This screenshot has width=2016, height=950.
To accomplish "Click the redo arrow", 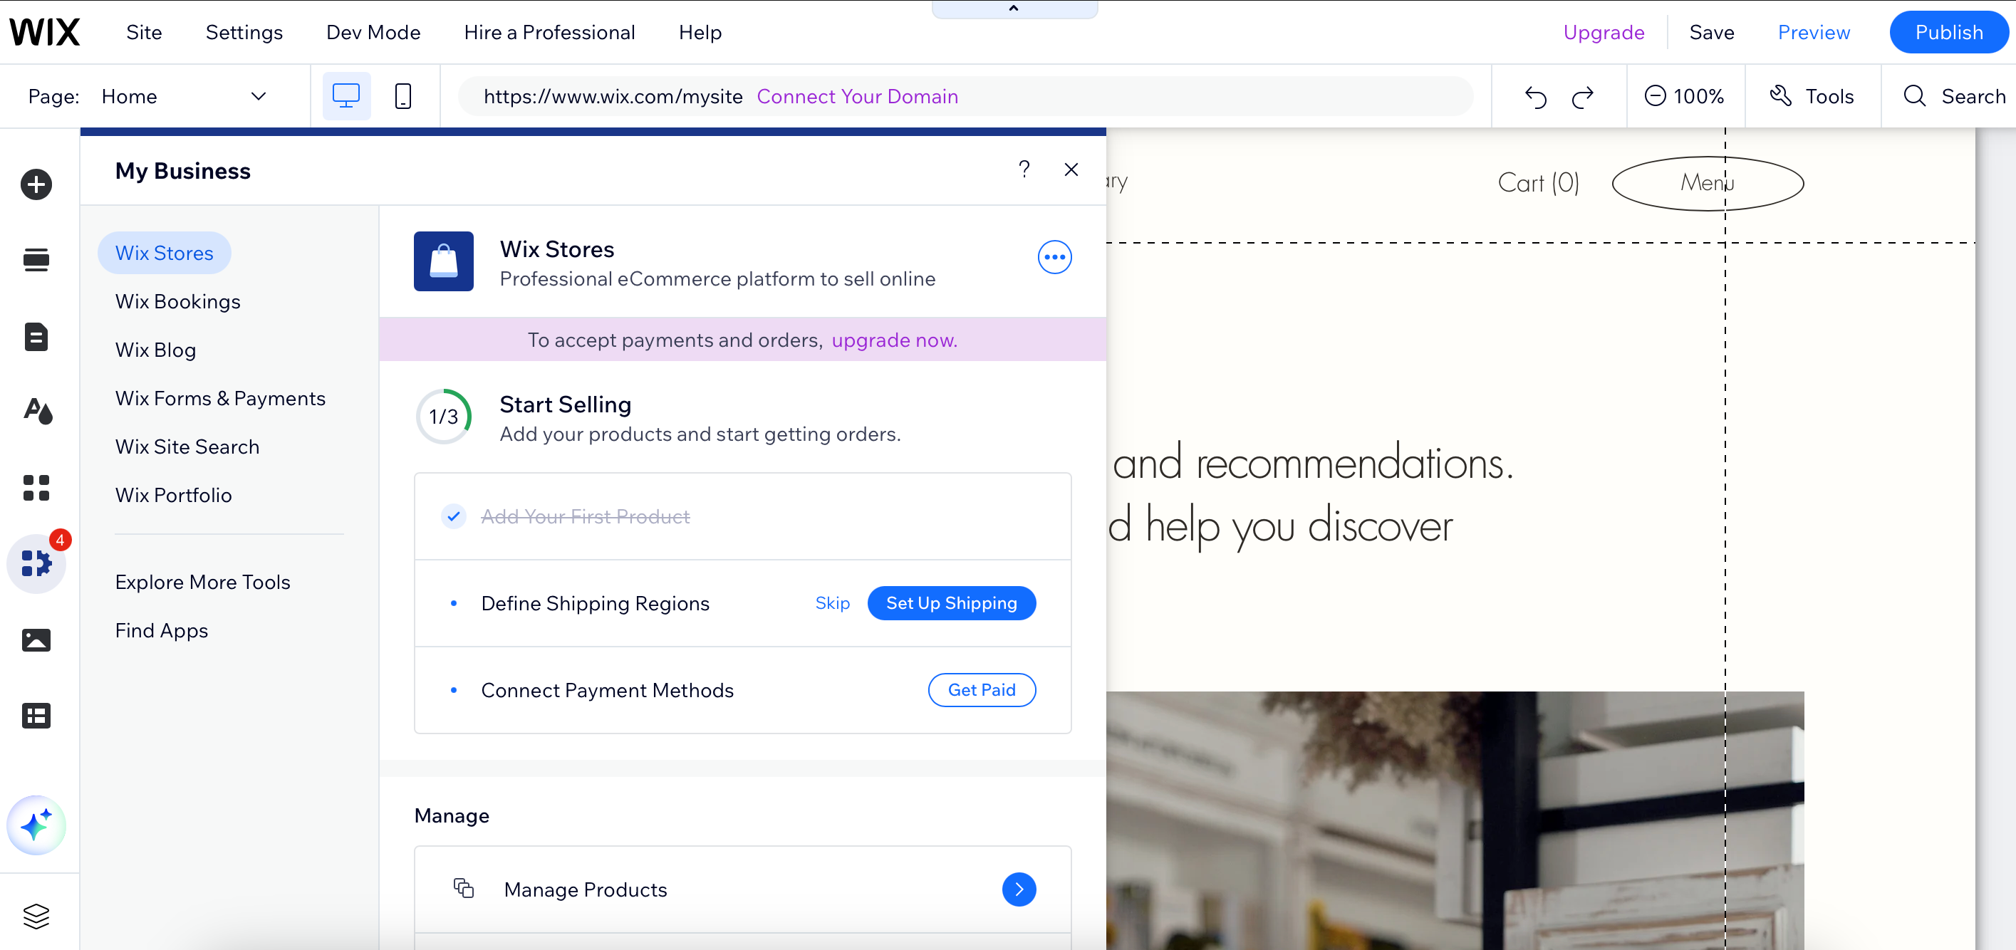I will pyautogui.click(x=1582, y=97).
